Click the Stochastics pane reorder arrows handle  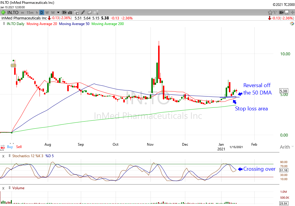[10, 156]
